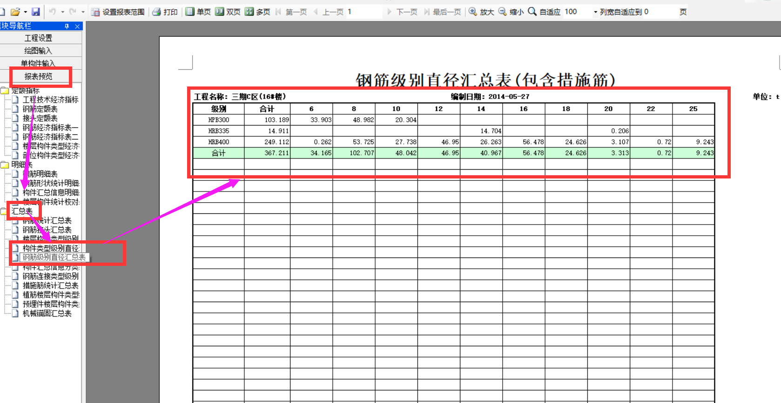Click the page number input field
Screen dimensions: 781x403
click(364, 12)
